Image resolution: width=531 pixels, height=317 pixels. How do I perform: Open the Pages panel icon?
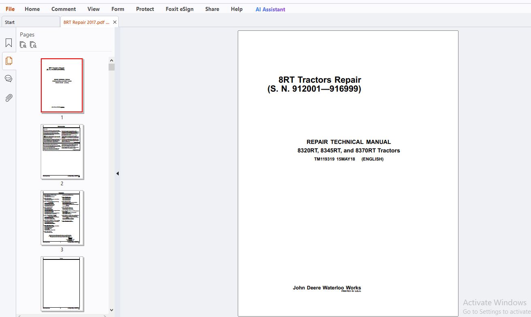coord(9,61)
